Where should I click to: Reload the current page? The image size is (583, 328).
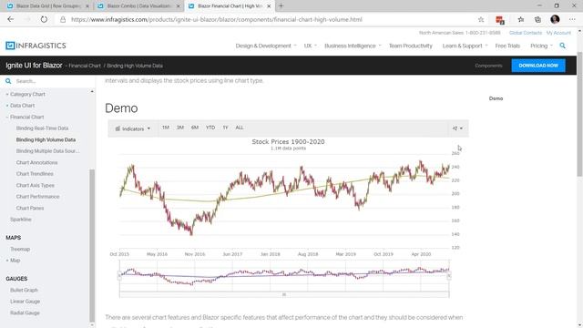[x=44, y=19]
